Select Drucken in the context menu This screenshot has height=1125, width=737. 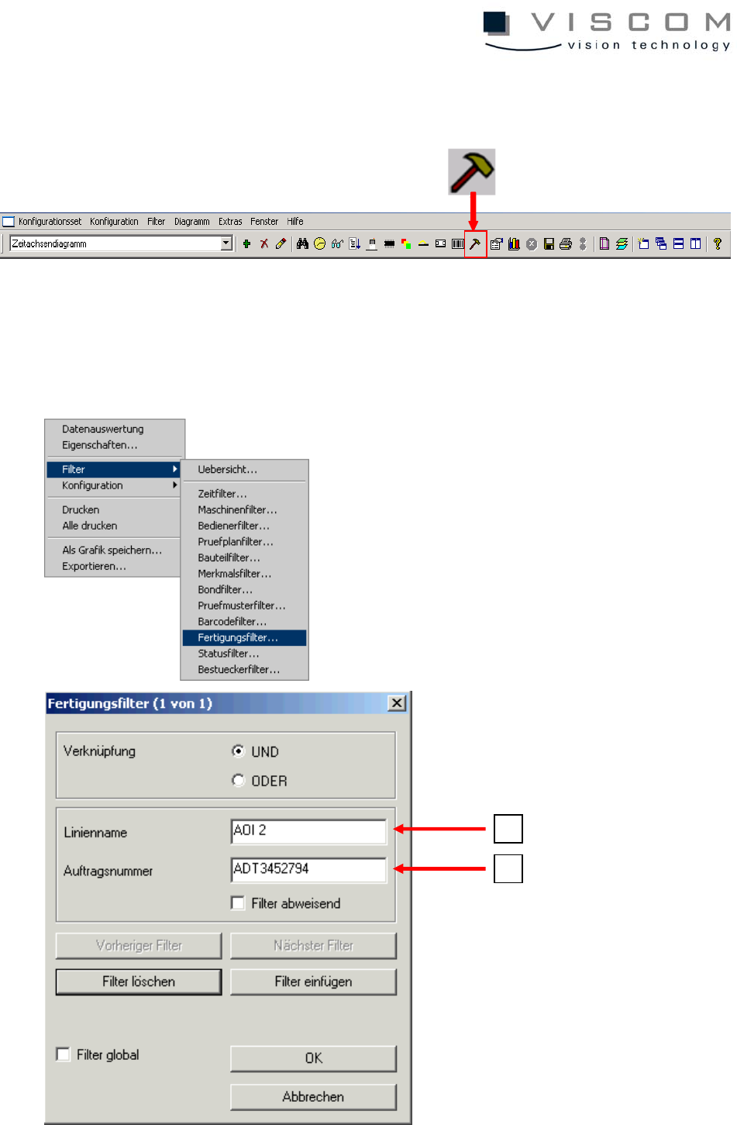81,509
